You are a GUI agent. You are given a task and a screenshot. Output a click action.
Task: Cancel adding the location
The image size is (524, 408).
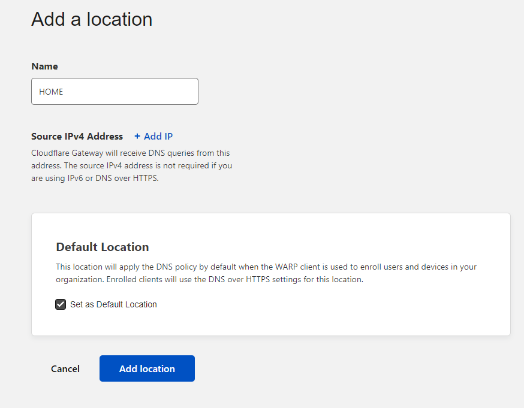pyautogui.click(x=65, y=369)
